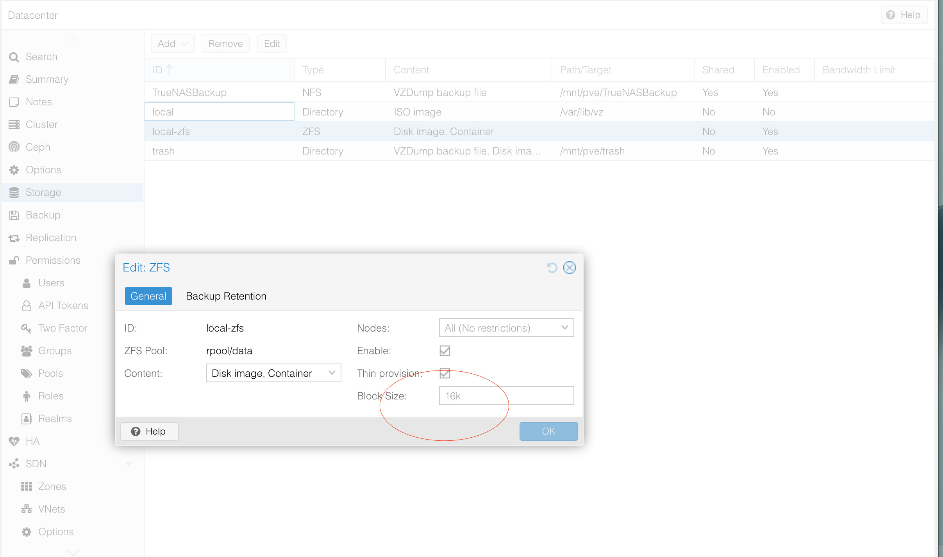Select the local storage row
This screenshot has width=943, height=557.
(x=539, y=112)
